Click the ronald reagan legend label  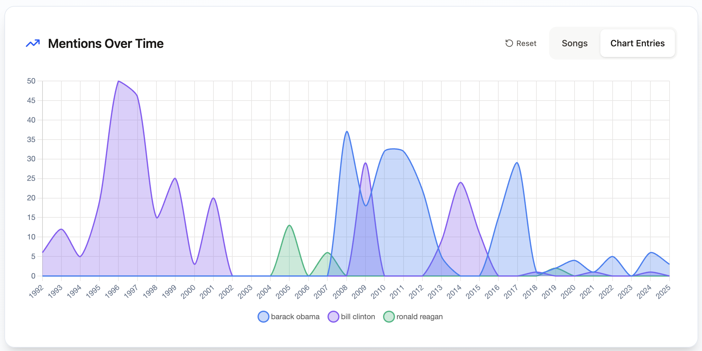click(x=419, y=317)
